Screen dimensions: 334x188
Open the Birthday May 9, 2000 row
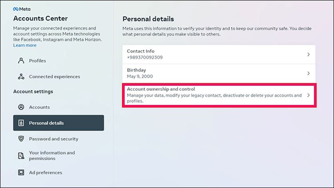pos(219,73)
